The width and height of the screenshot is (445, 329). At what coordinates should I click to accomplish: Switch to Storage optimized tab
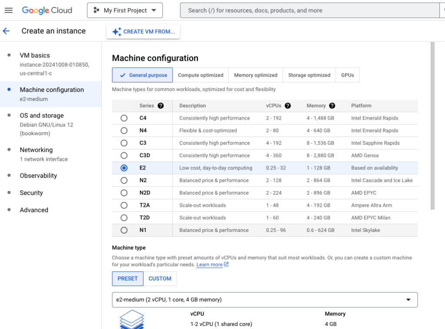coord(309,75)
